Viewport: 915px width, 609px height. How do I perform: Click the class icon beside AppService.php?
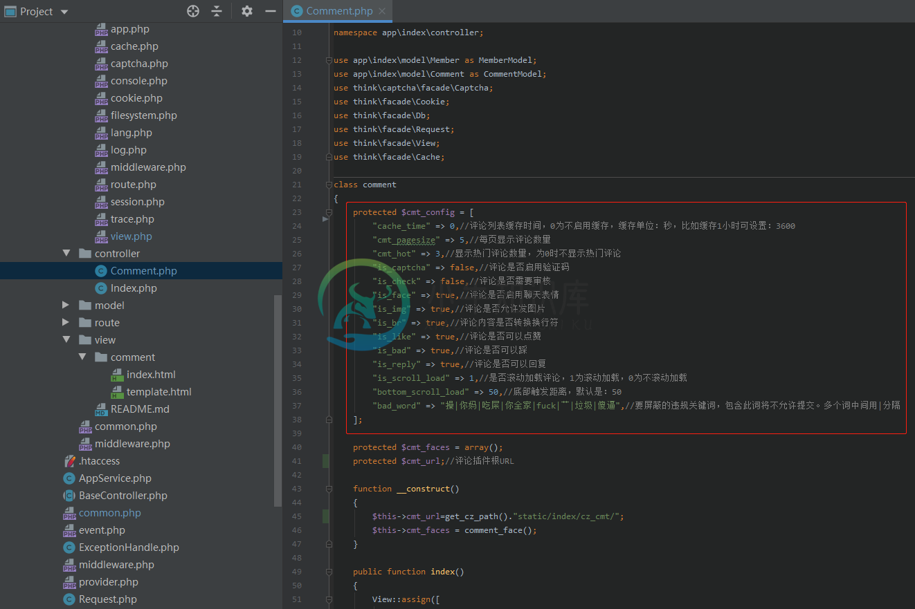pos(69,478)
